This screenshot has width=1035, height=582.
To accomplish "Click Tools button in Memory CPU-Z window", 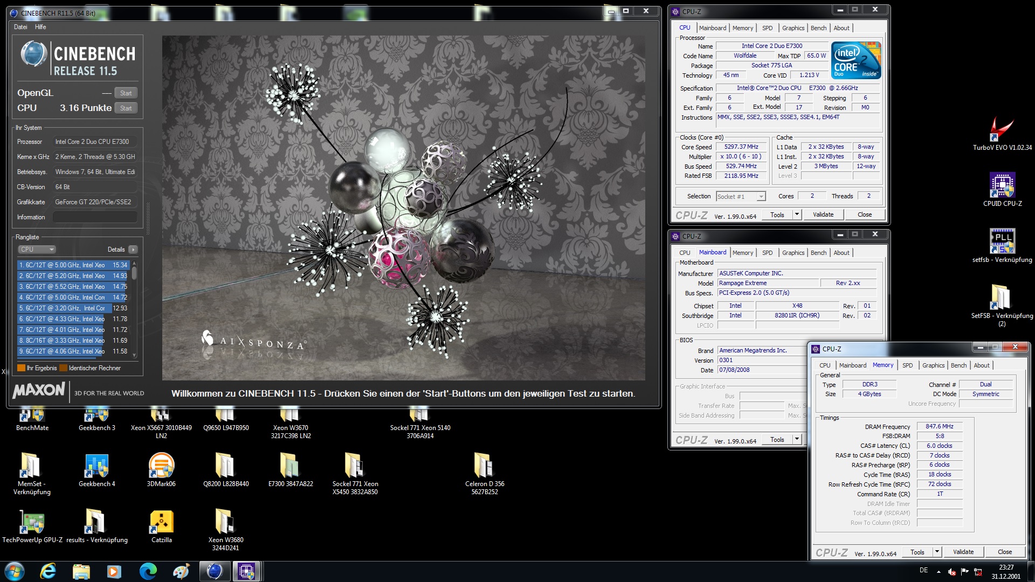I will [917, 552].
